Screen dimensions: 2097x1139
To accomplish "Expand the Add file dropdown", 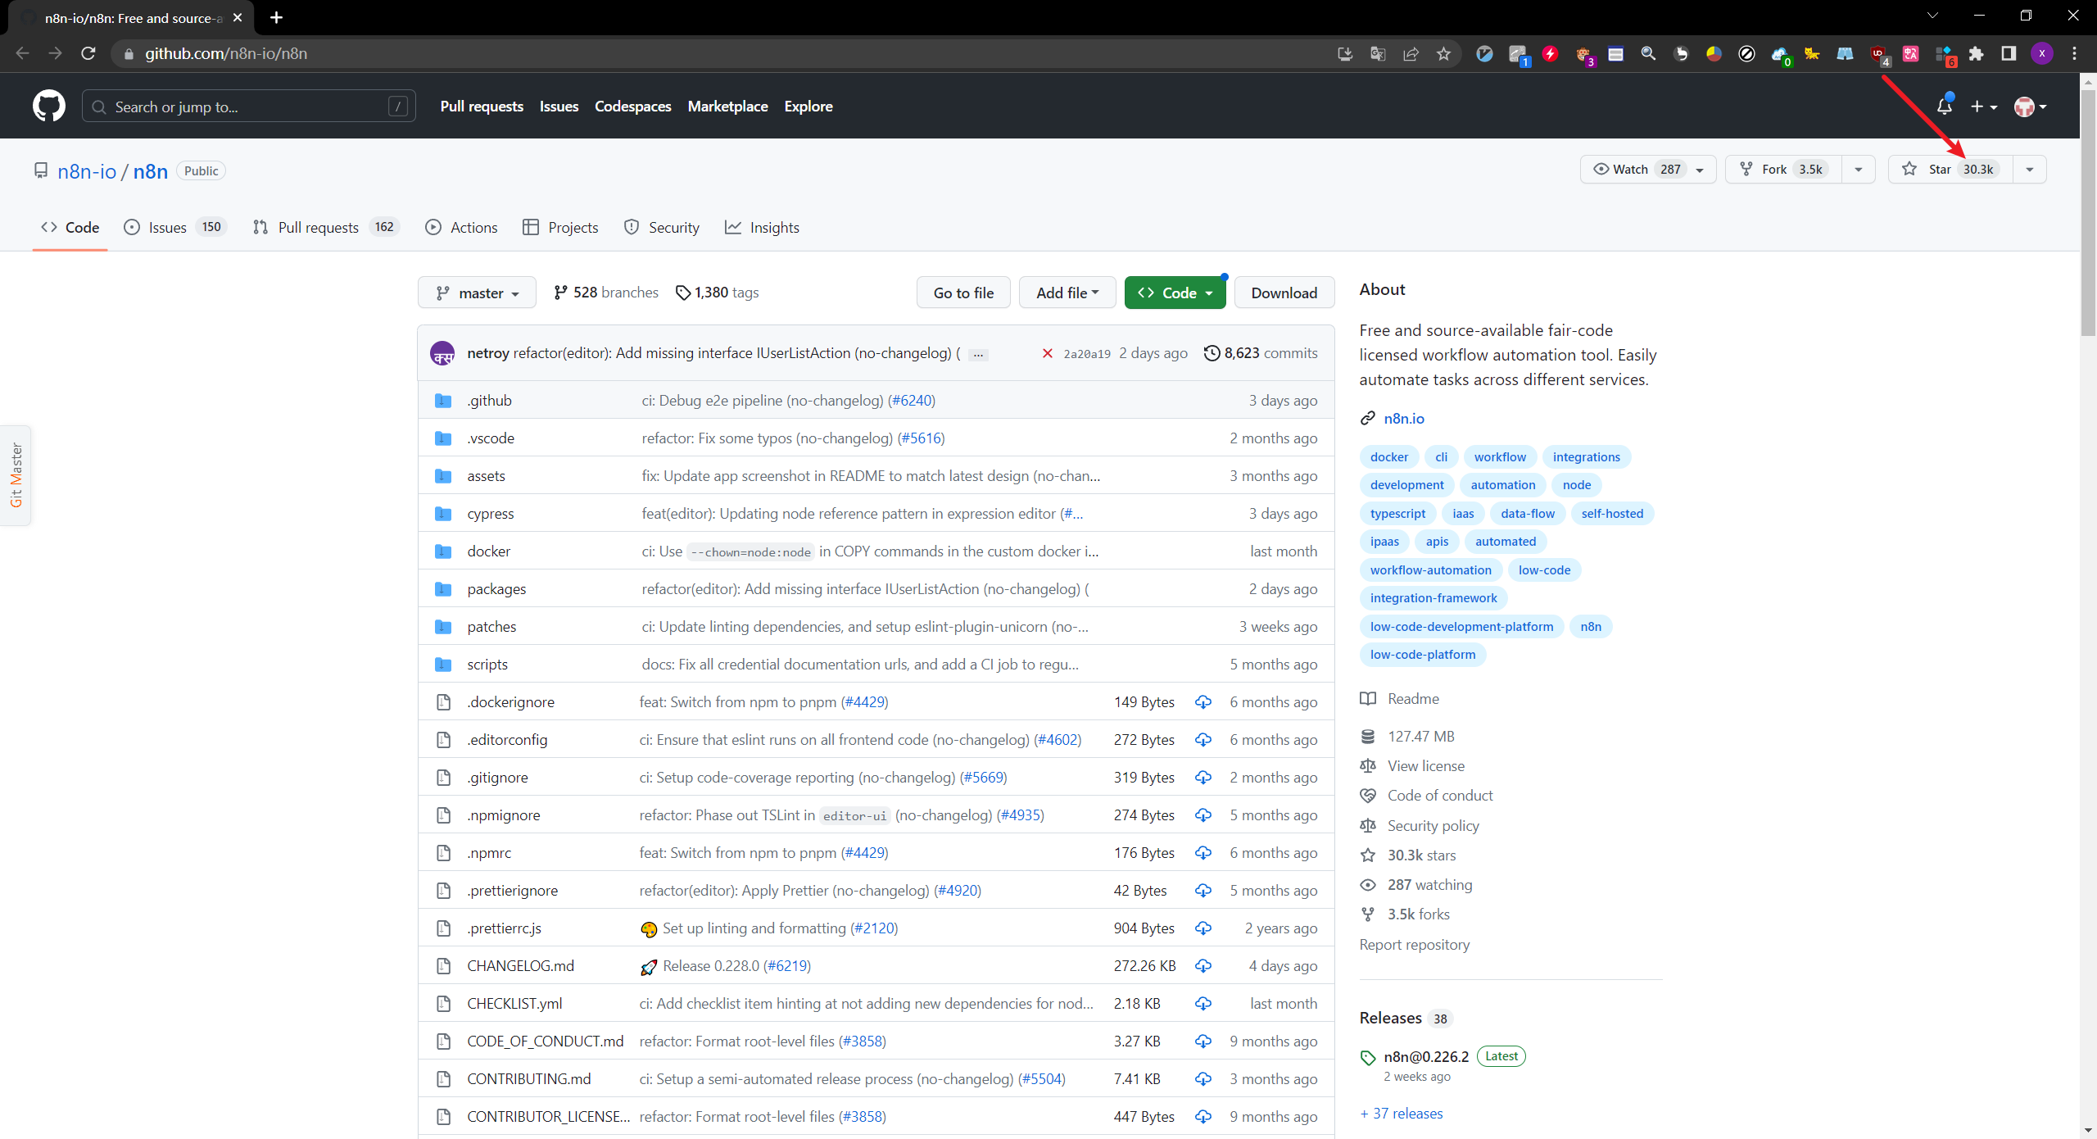I will pyautogui.click(x=1067, y=293).
